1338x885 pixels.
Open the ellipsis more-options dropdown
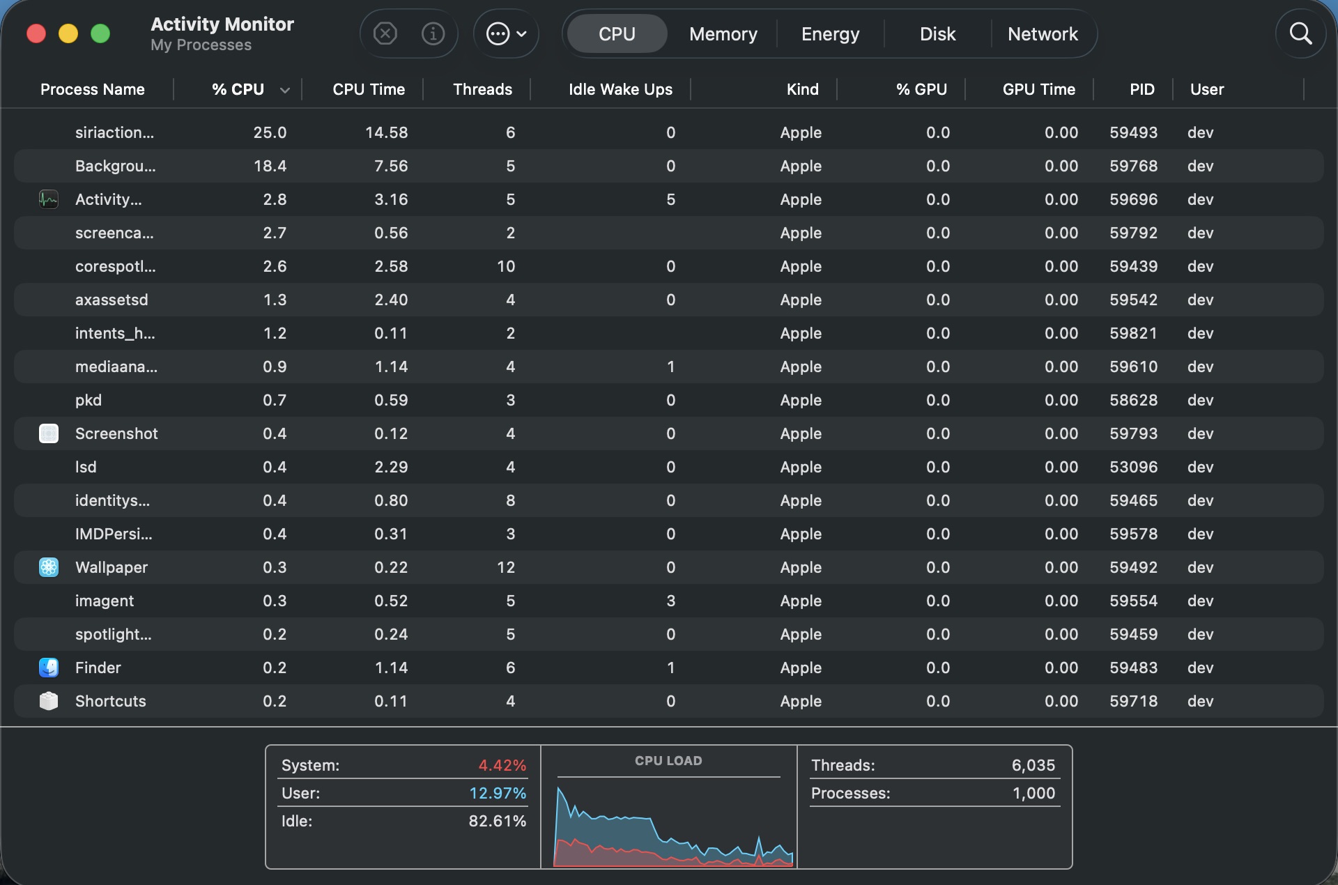506,33
